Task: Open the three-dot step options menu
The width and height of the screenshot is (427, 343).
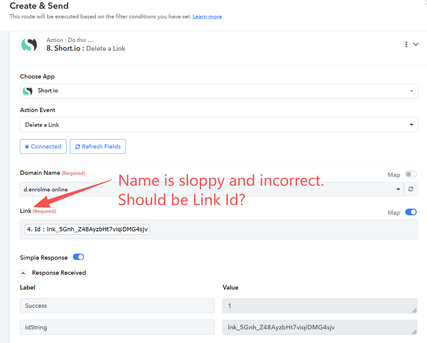Action: pos(406,44)
